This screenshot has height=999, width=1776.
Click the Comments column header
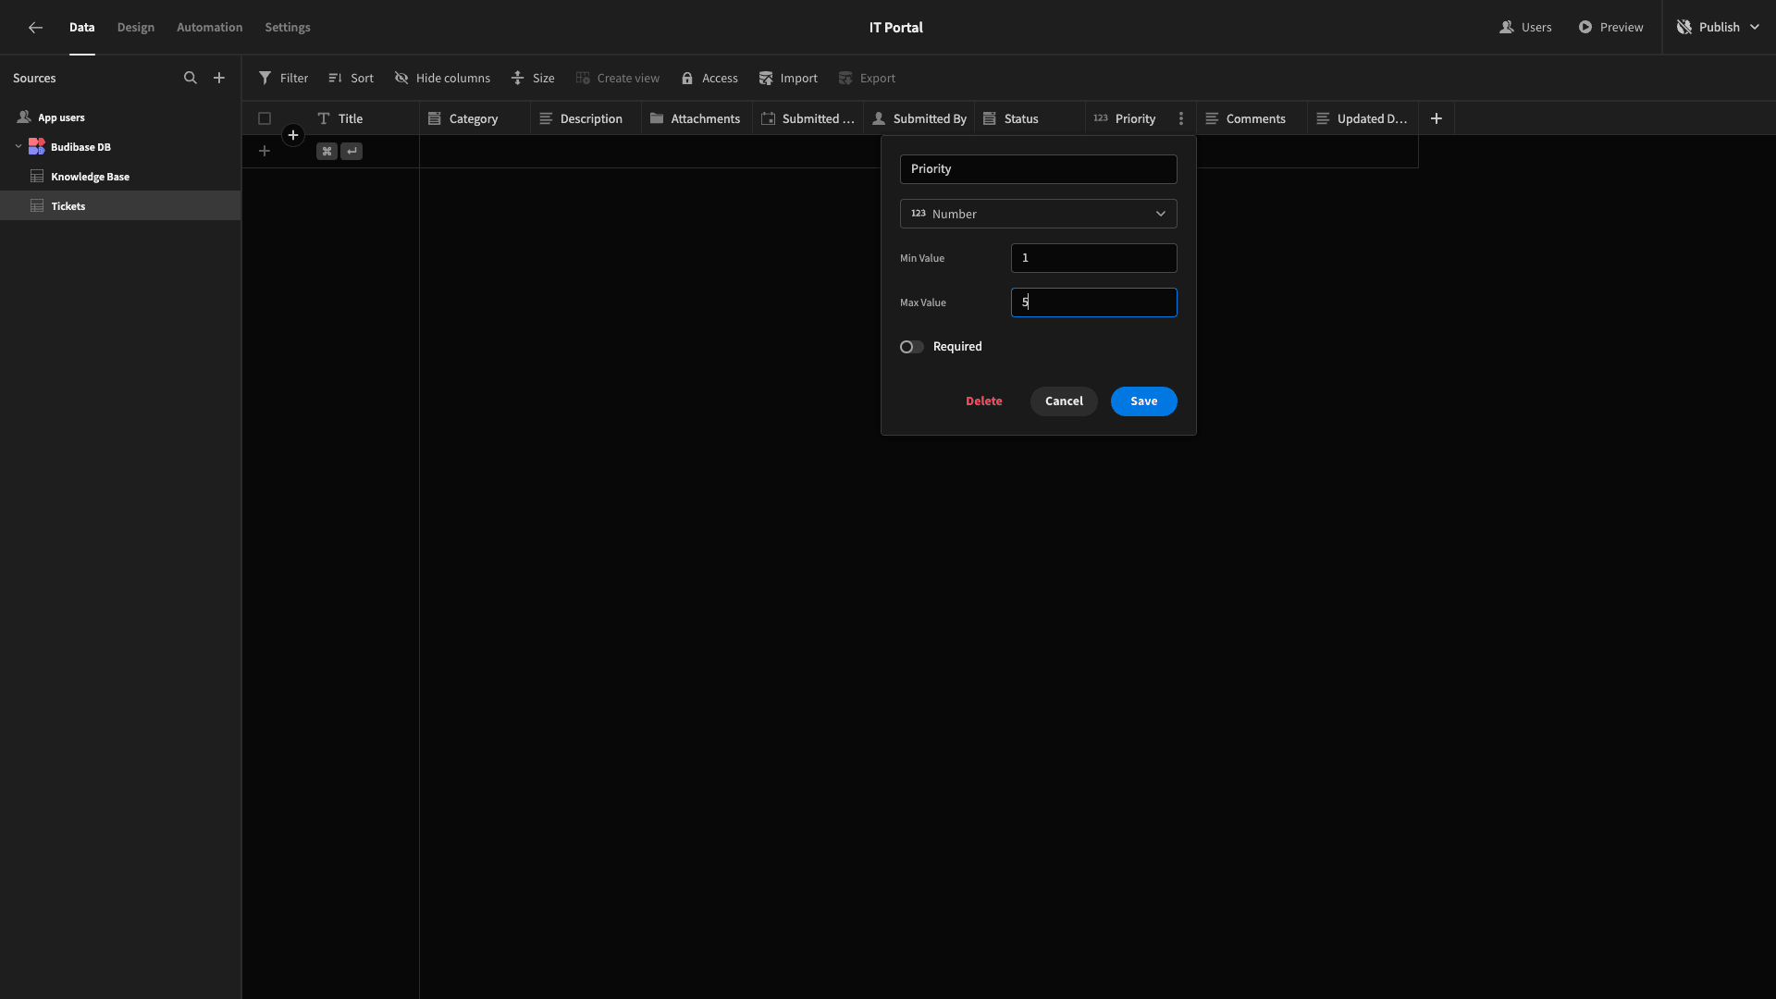(1252, 118)
